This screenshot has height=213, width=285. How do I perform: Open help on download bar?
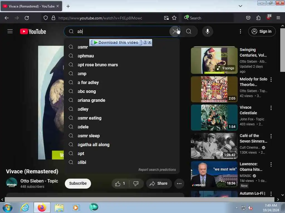click(x=145, y=42)
